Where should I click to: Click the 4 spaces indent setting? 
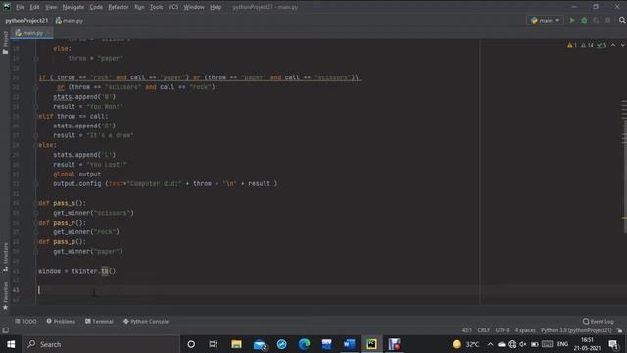point(525,330)
